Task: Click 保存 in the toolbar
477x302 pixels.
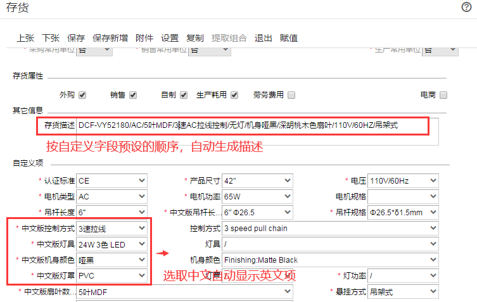Action: pos(76,38)
